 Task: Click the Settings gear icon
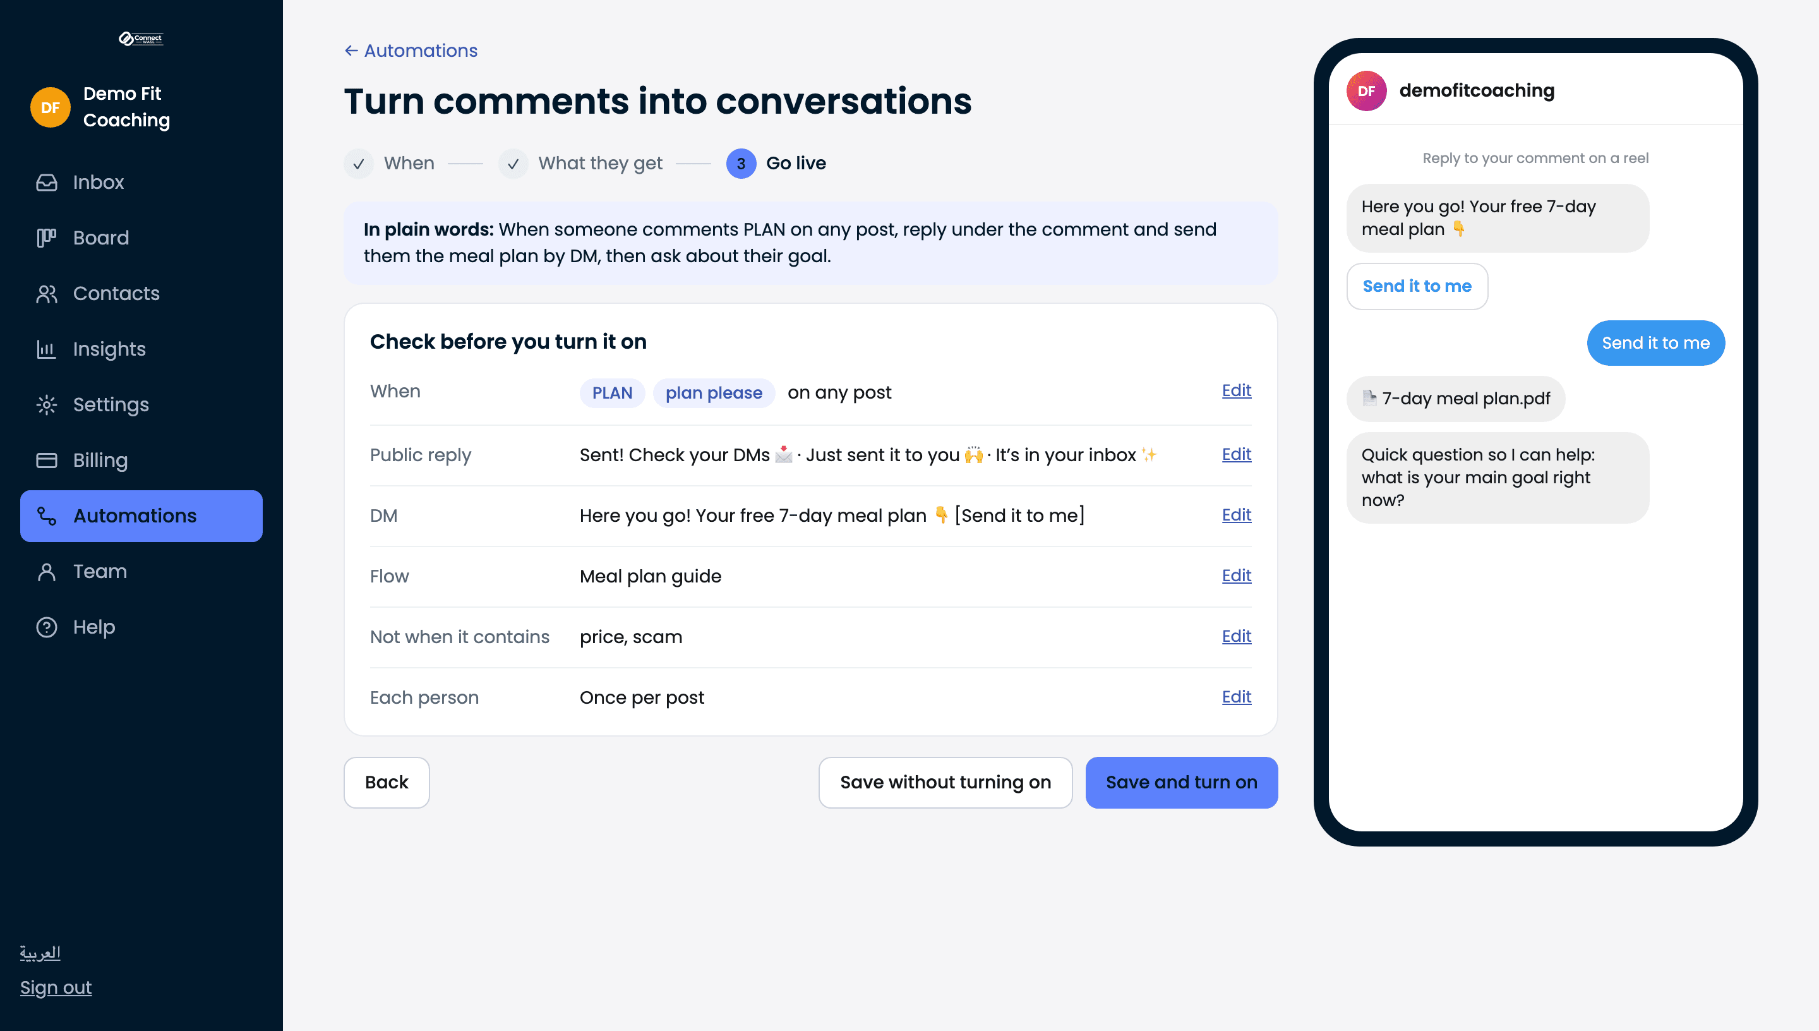pyautogui.click(x=47, y=404)
